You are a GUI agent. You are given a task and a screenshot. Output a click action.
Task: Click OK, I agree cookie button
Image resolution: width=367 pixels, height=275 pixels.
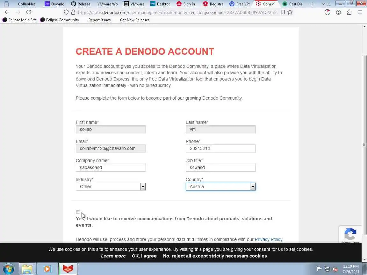(144, 256)
